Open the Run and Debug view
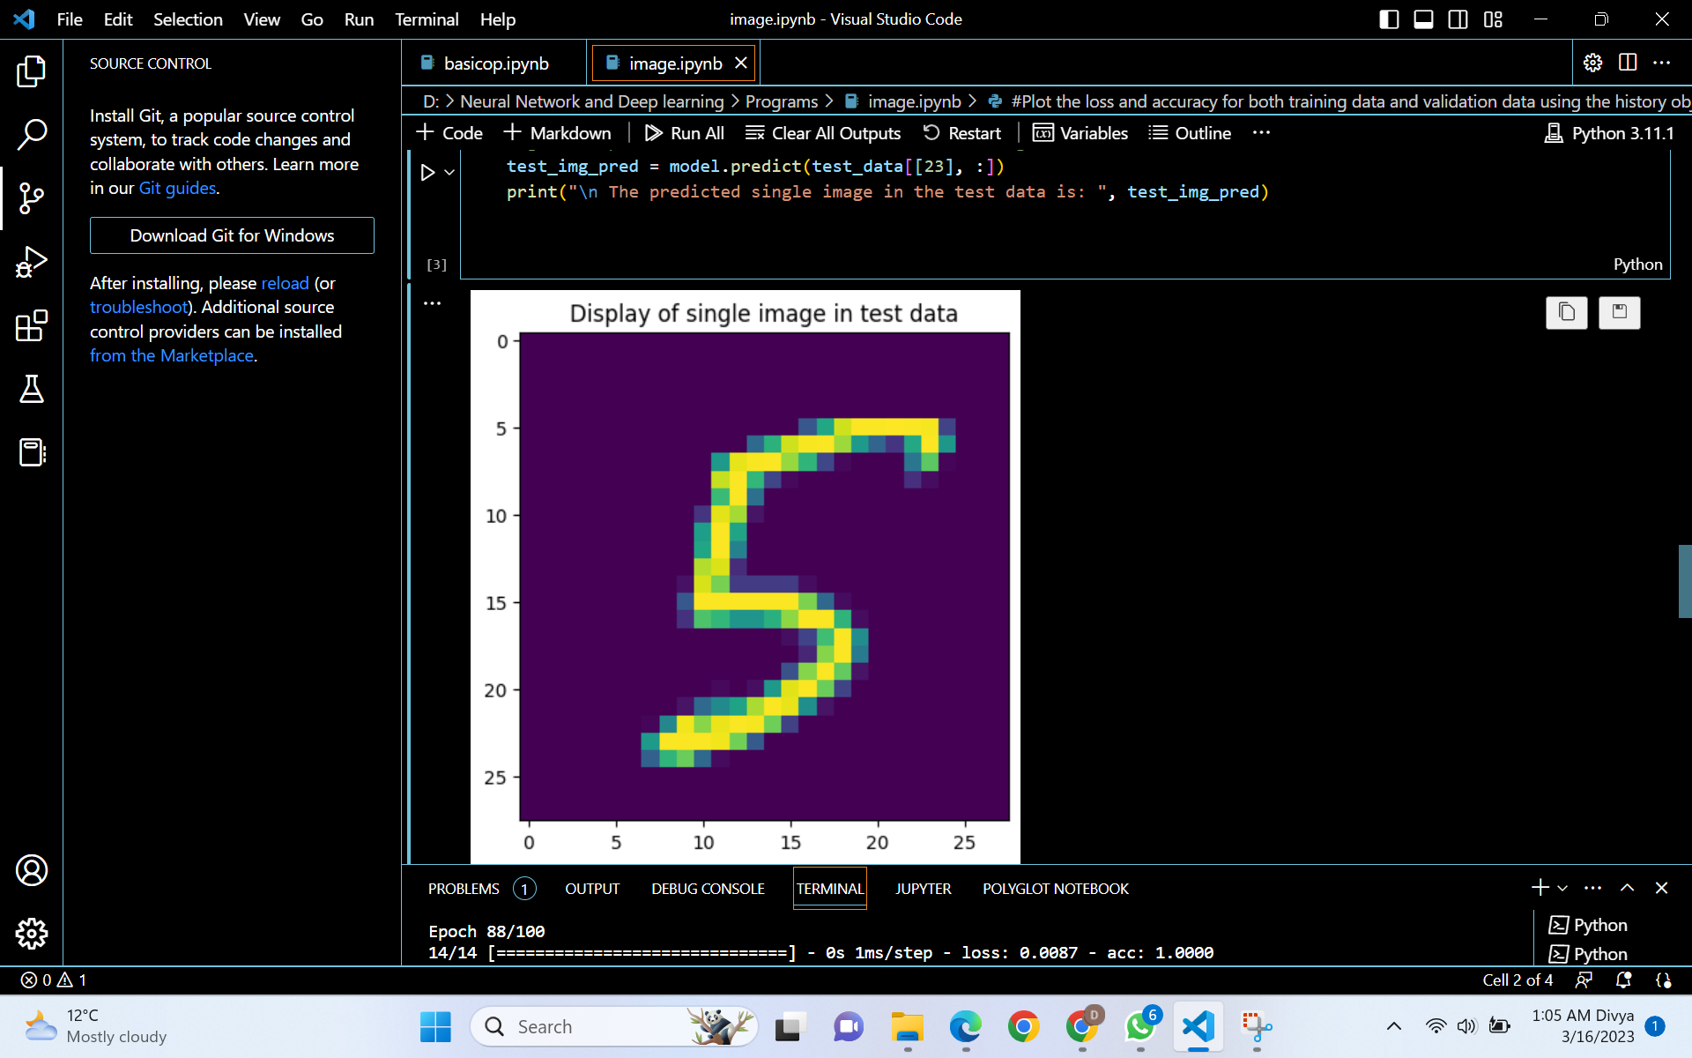This screenshot has height=1058, width=1692. 32,262
